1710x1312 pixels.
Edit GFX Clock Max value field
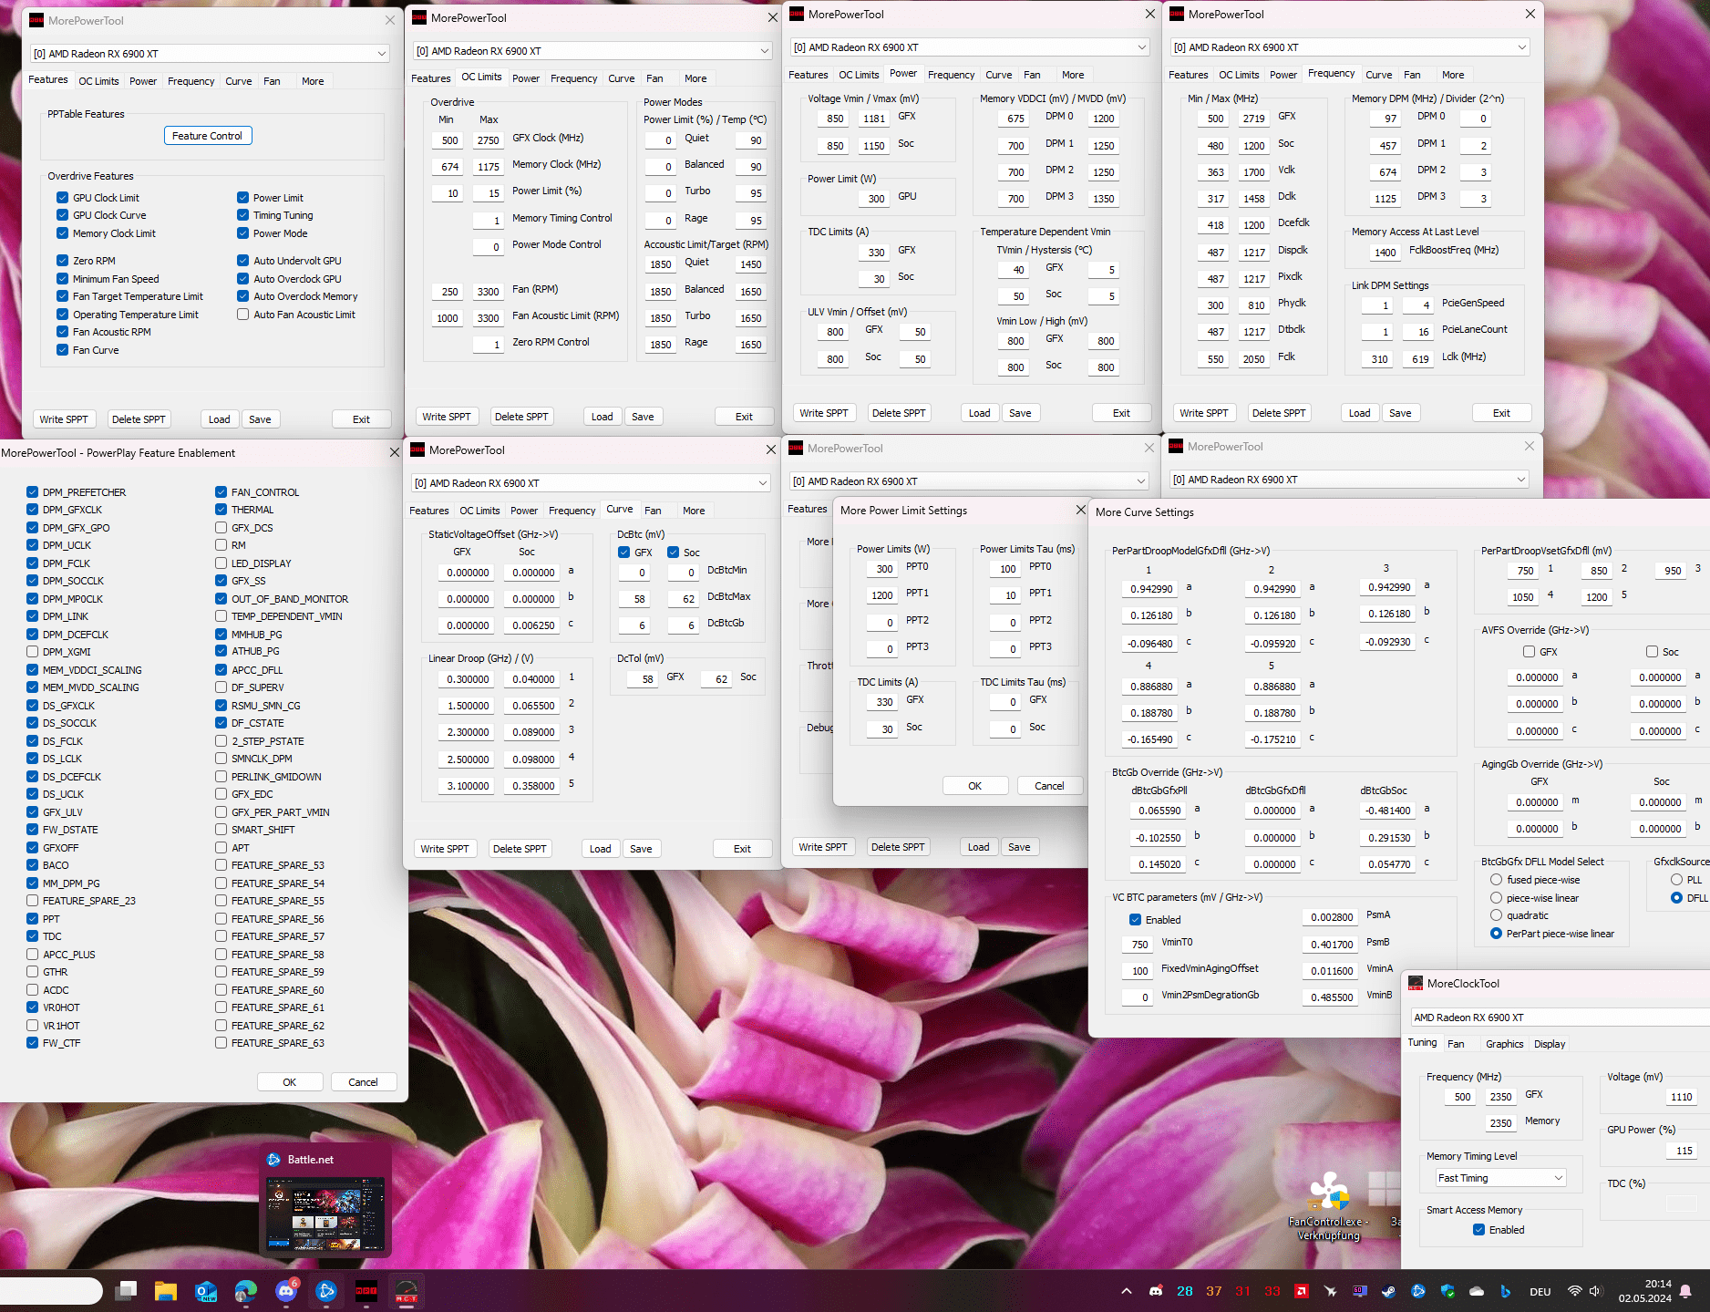coord(489,140)
